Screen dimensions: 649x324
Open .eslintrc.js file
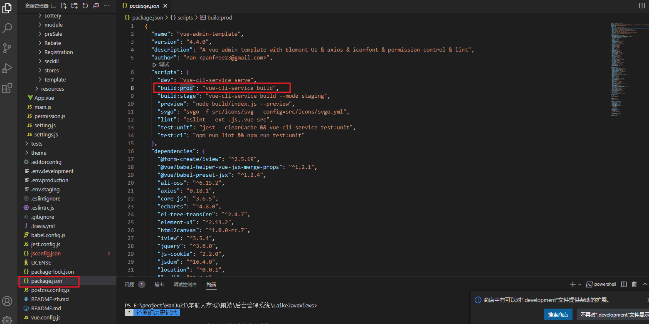[42, 208]
